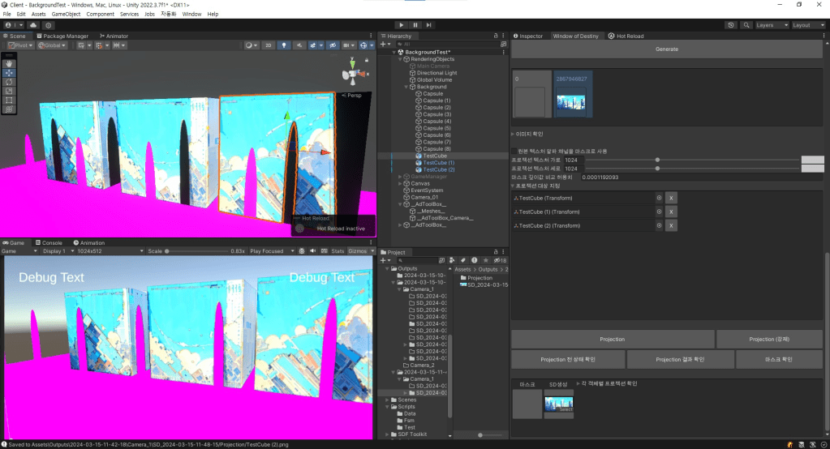Open Unity cloud services icon
This screenshot has height=449, width=830.
click(x=34, y=25)
